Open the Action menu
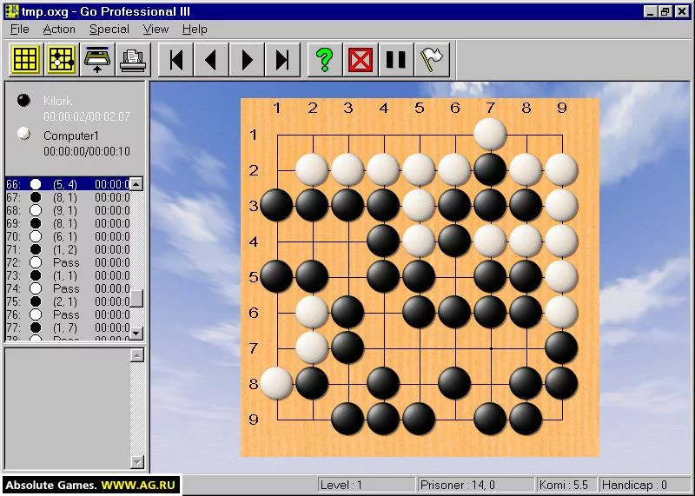Screen dimensions: 695x496 click(x=59, y=30)
